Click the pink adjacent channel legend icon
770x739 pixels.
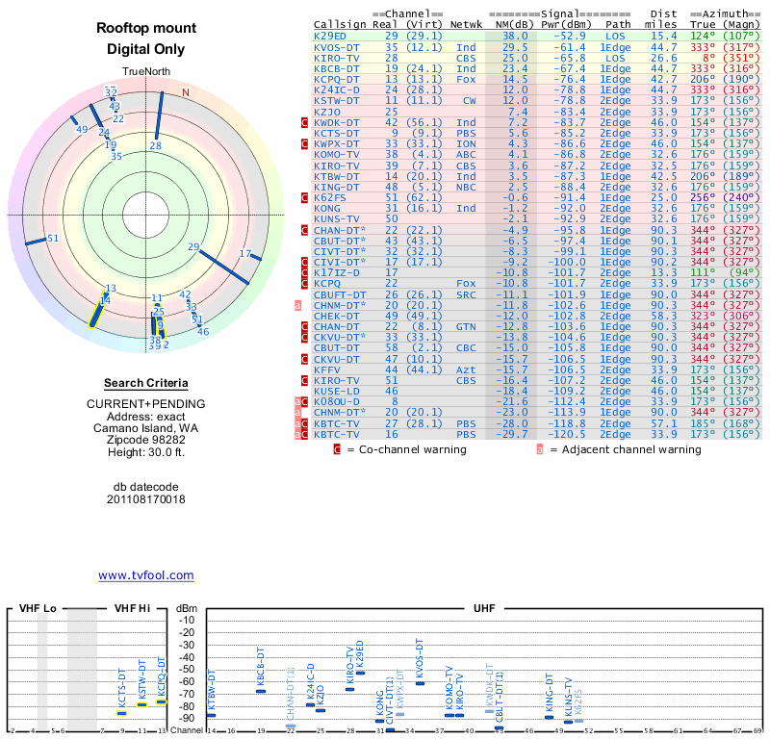540,448
